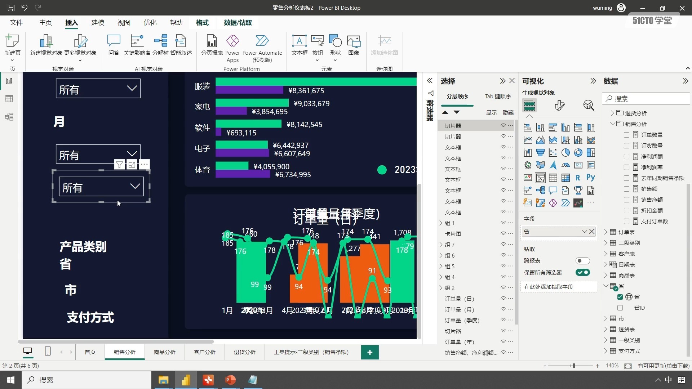
Task: Open the Analytics magnifier tab icon
Action: (x=589, y=105)
